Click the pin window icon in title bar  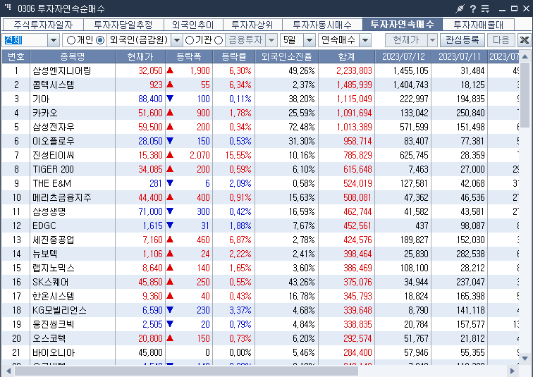tap(460, 8)
